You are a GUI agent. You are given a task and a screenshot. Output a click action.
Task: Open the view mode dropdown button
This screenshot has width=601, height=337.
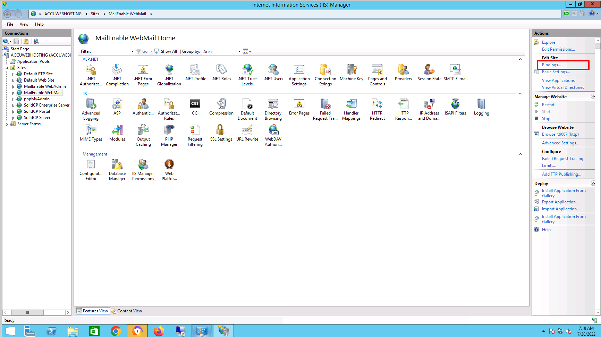pos(247,51)
